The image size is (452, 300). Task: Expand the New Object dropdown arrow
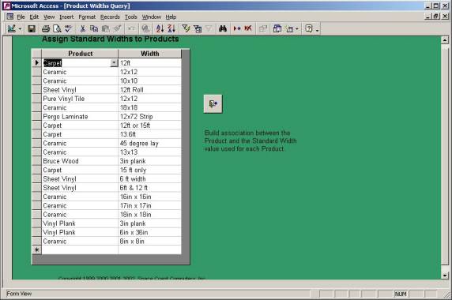pos(297,29)
